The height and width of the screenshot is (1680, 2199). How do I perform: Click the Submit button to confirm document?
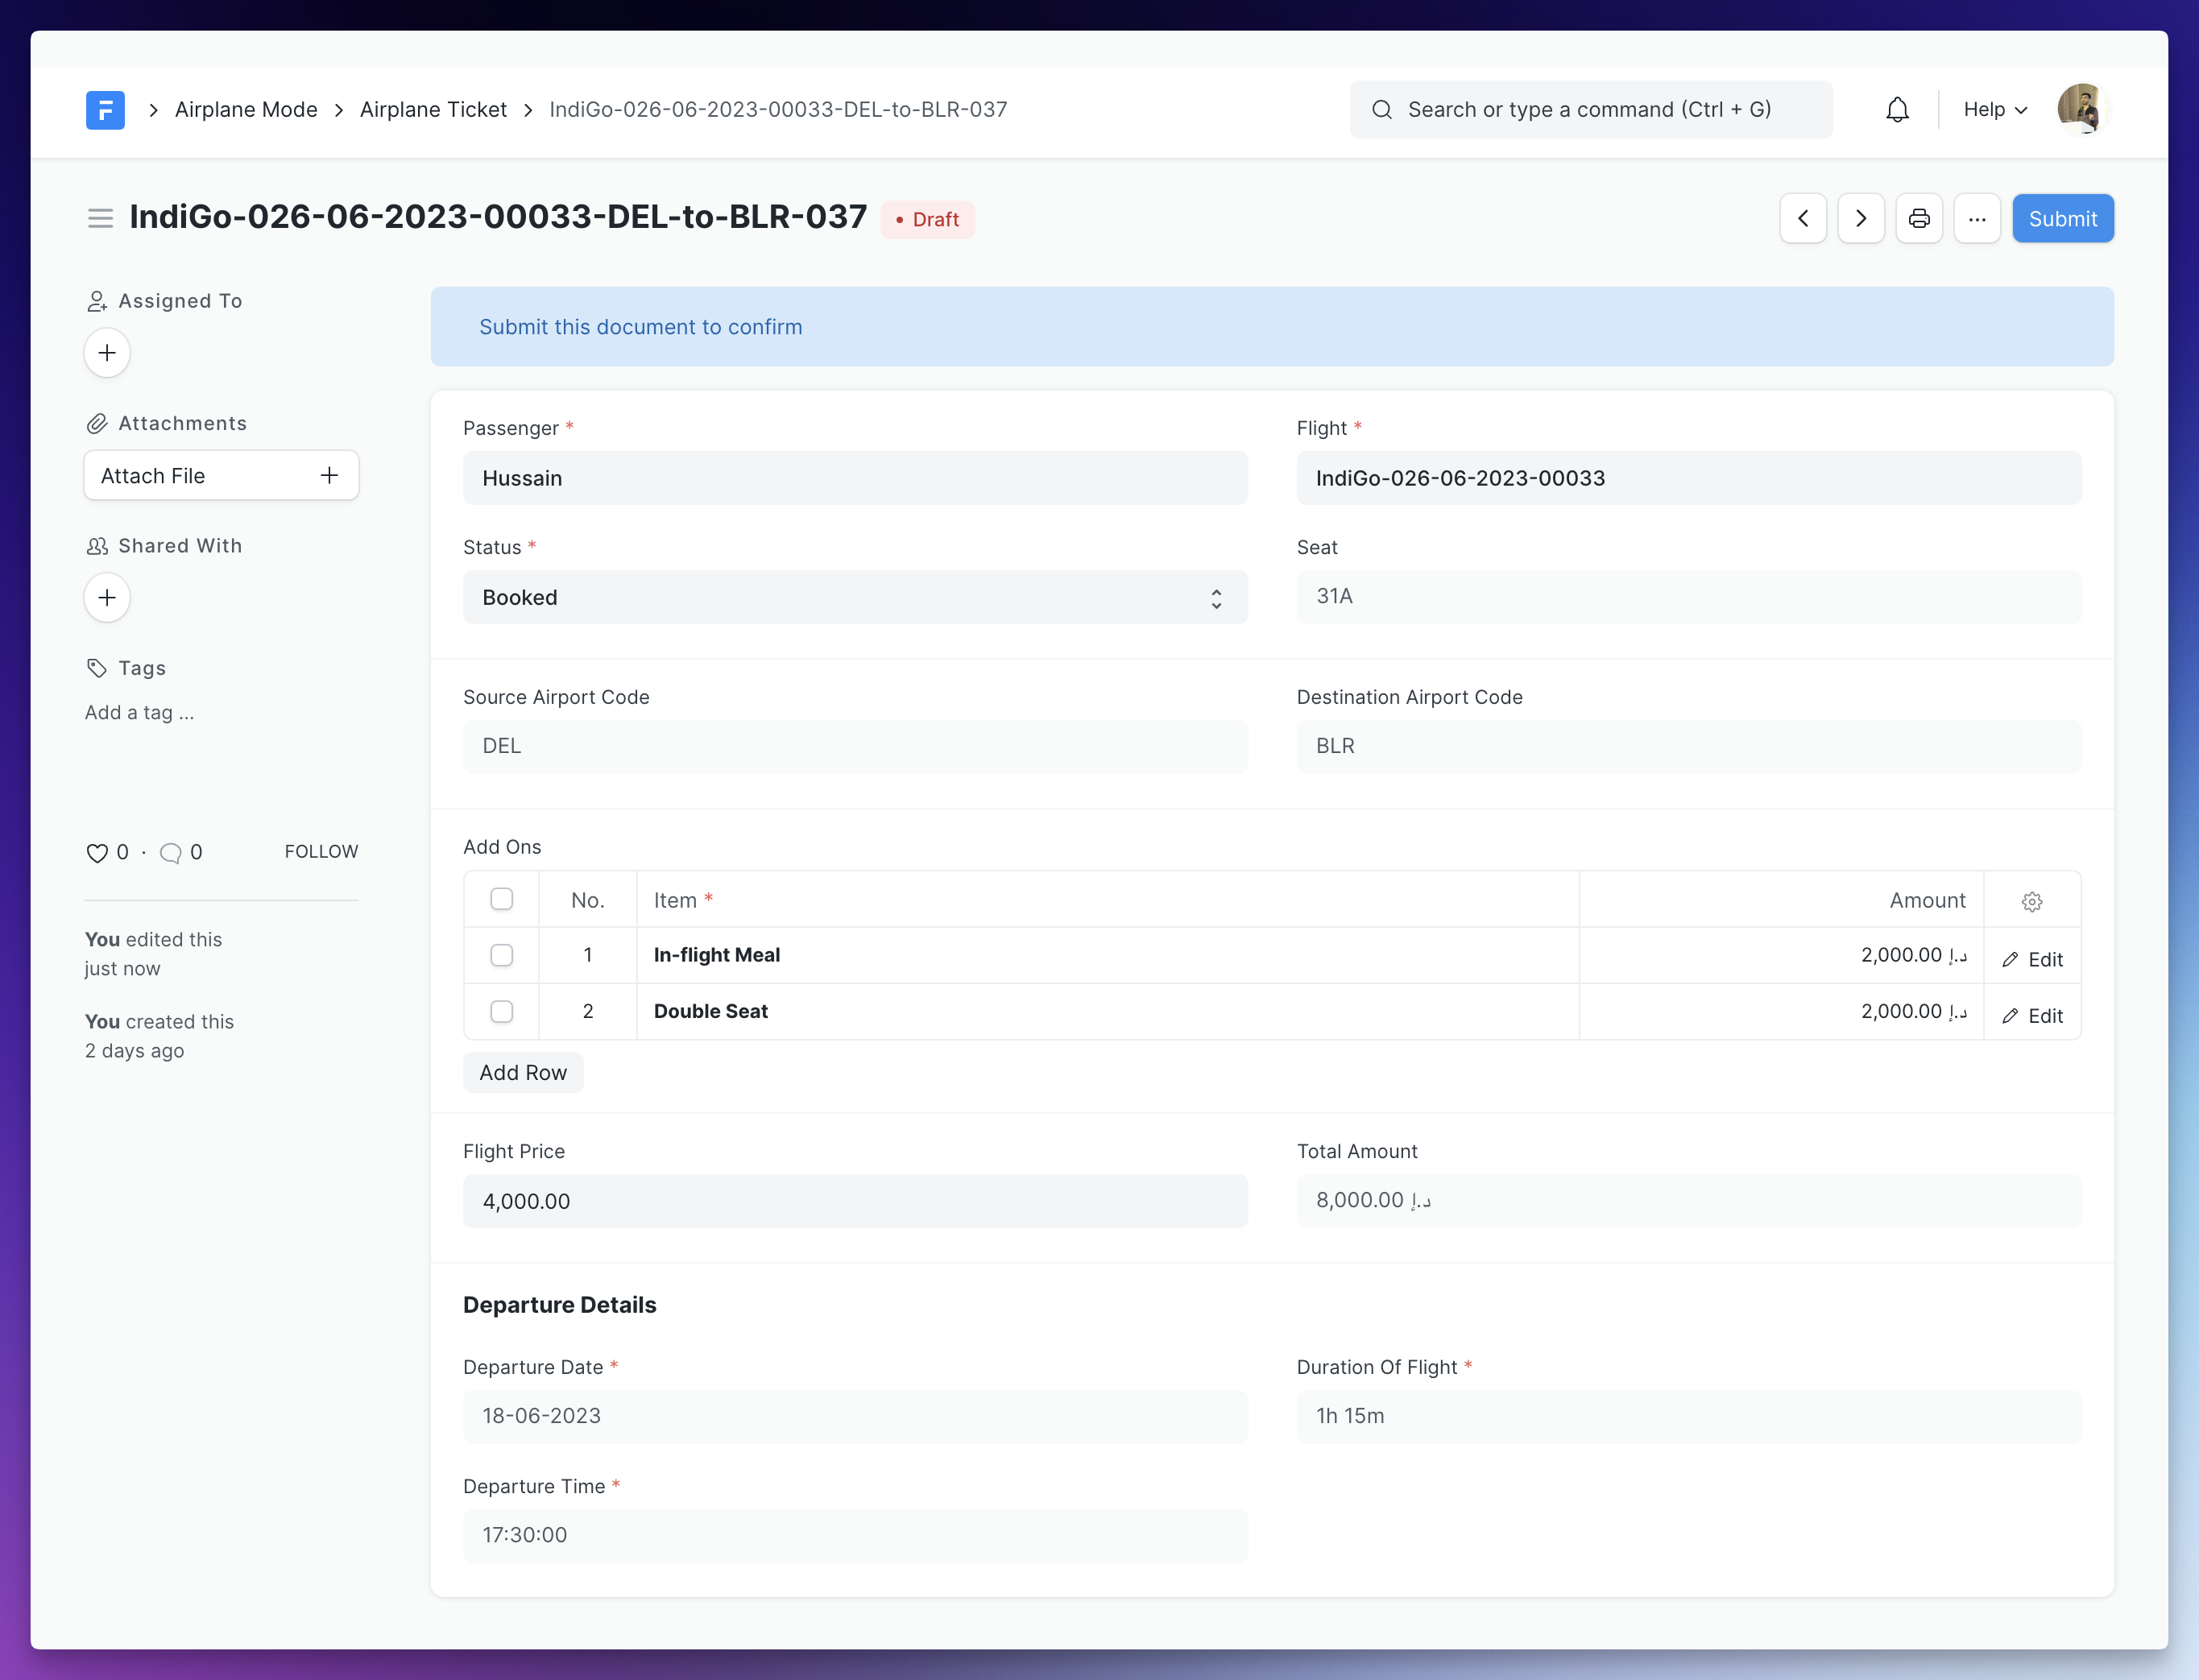coord(2060,217)
